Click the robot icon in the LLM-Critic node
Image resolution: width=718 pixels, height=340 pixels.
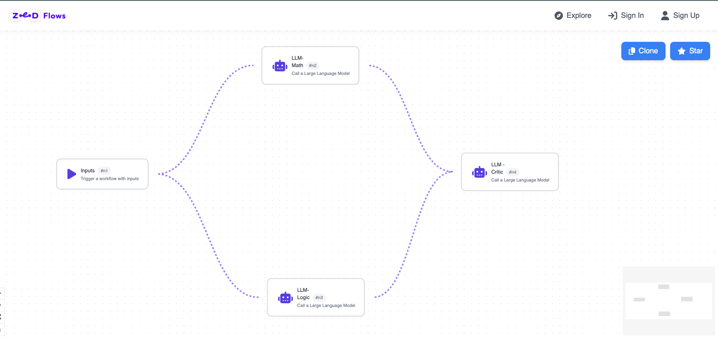[480, 172]
